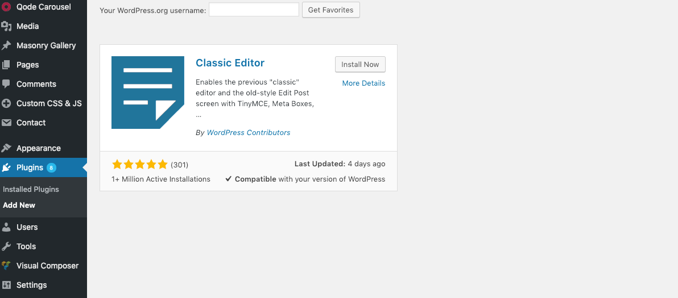Click the Visual Composer cube icon

tap(6, 266)
